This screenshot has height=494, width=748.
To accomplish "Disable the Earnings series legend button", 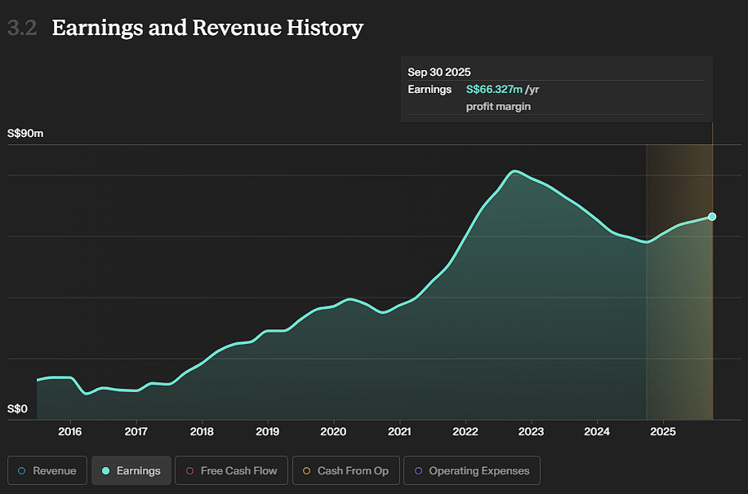I will pos(131,470).
